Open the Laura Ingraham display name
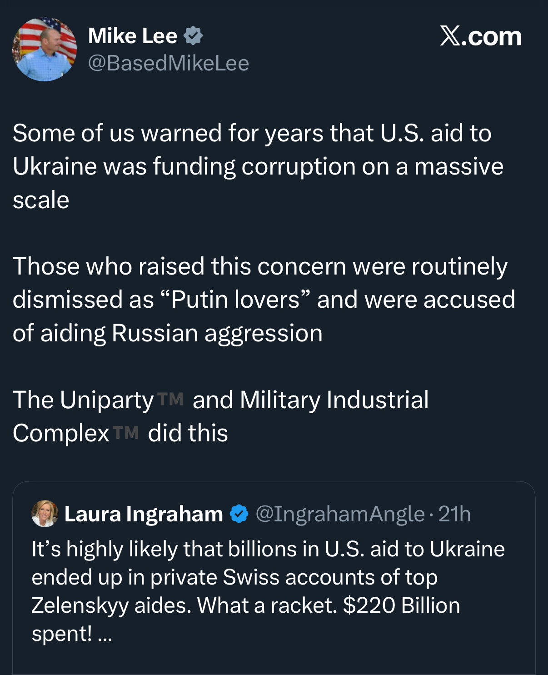548x675 pixels. pyautogui.click(x=144, y=514)
